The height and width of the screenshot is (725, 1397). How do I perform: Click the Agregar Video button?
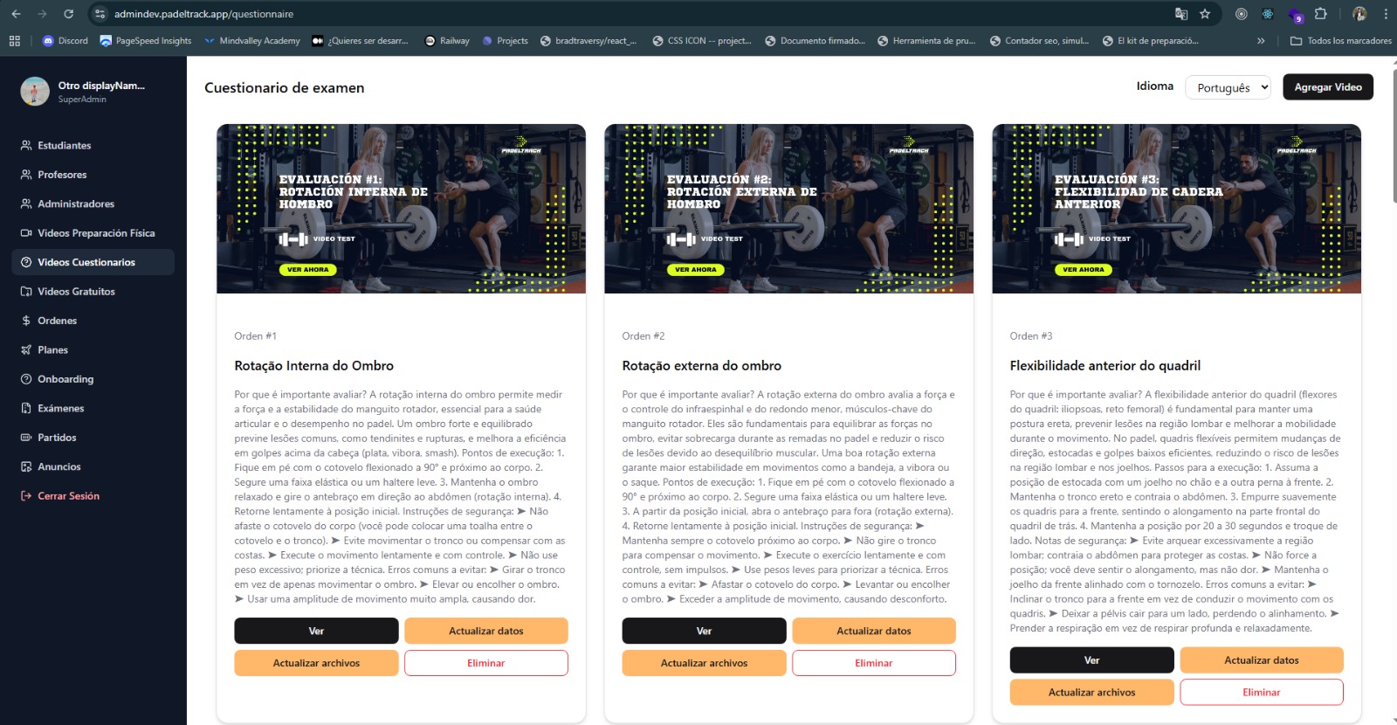pos(1327,87)
